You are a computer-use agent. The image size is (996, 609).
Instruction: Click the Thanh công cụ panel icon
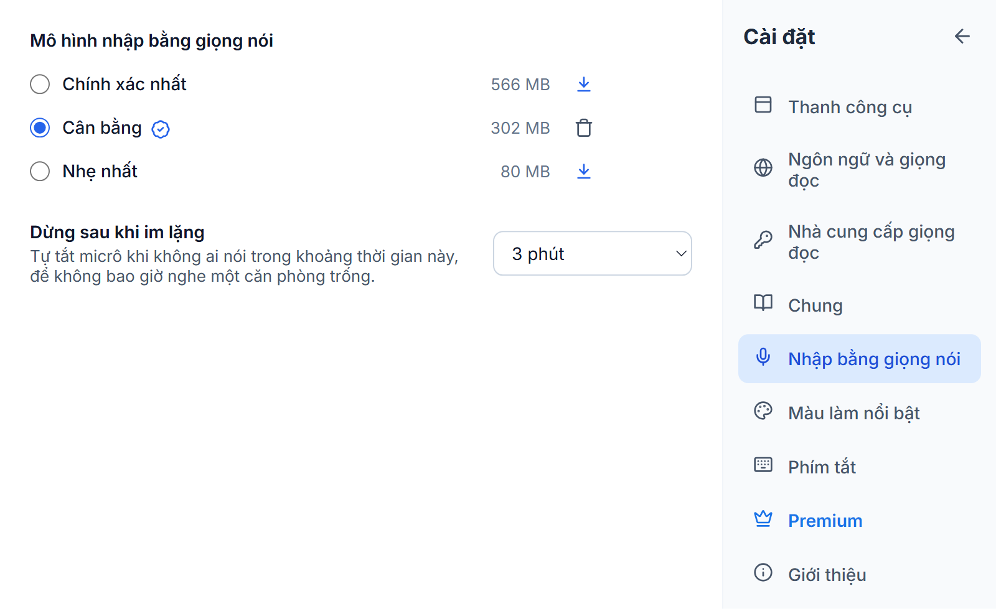pyautogui.click(x=763, y=105)
